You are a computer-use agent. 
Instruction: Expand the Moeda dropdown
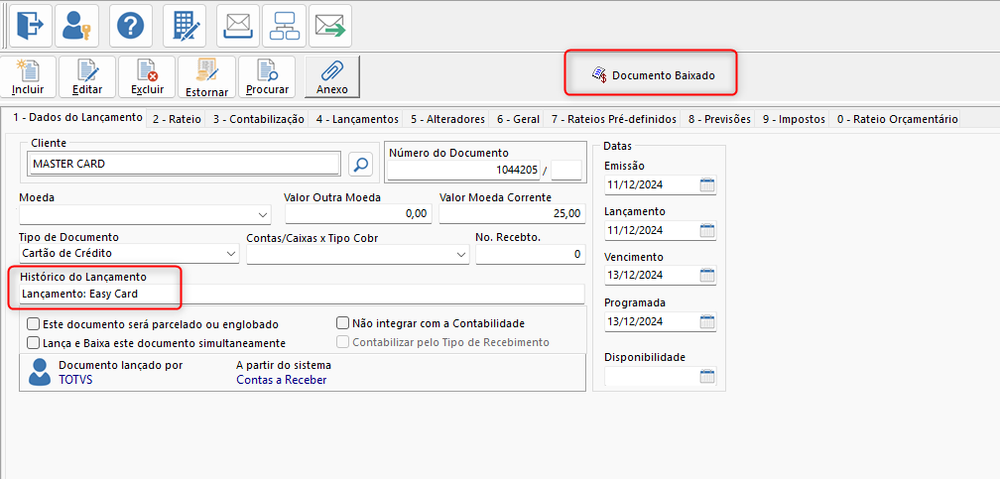pos(263,214)
